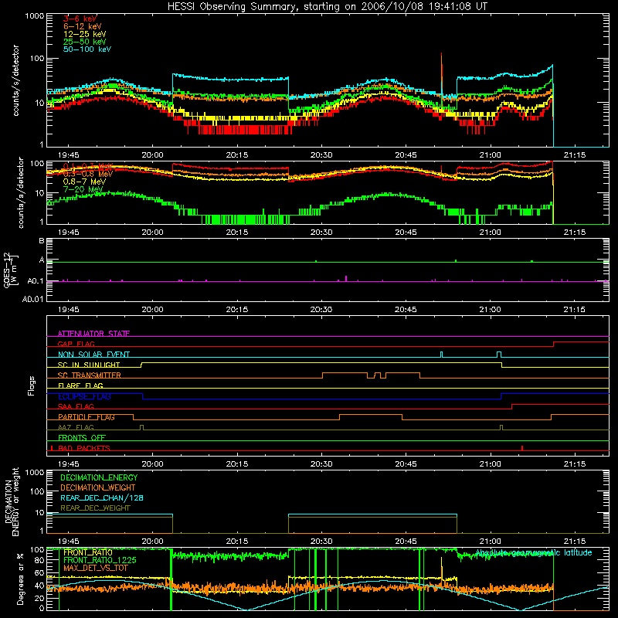Image resolution: width=618 pixels, height=618 pixels.
Task: Select the FLARE_FLAG label
Action: point(80,385)
